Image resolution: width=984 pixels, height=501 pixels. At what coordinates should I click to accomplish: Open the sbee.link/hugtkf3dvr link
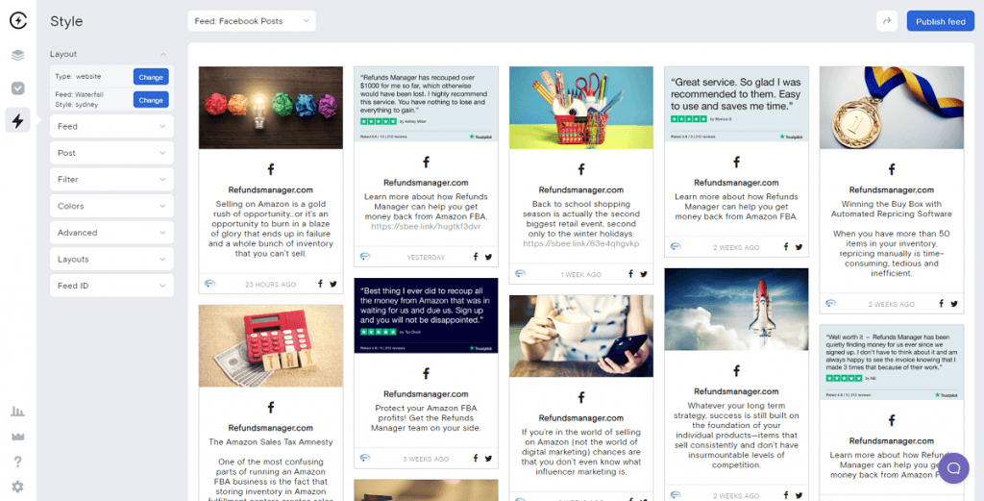(426, 226)
